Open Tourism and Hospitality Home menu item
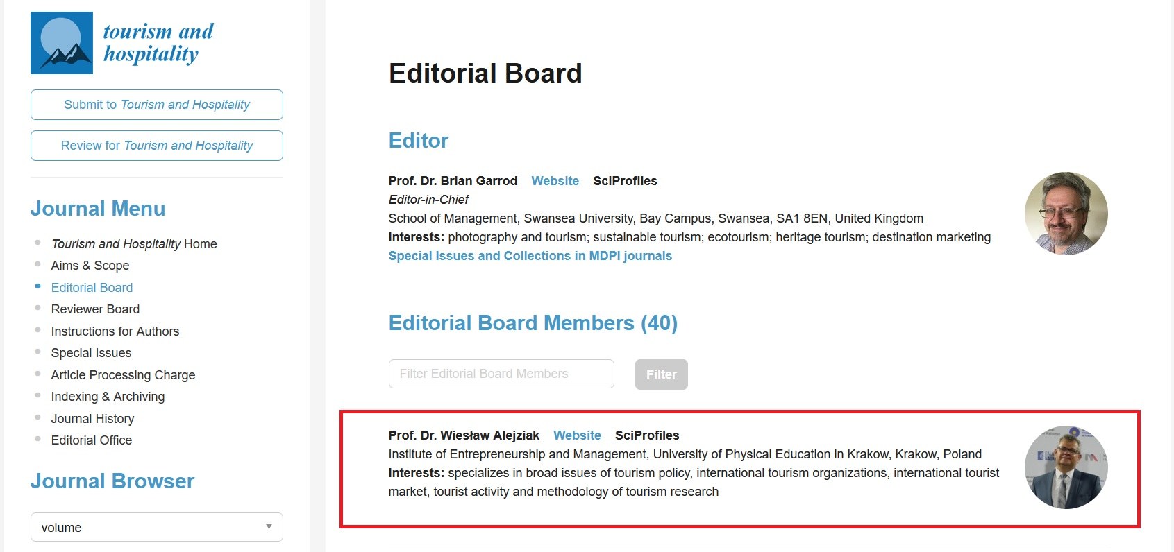 [x=134, y=244]
